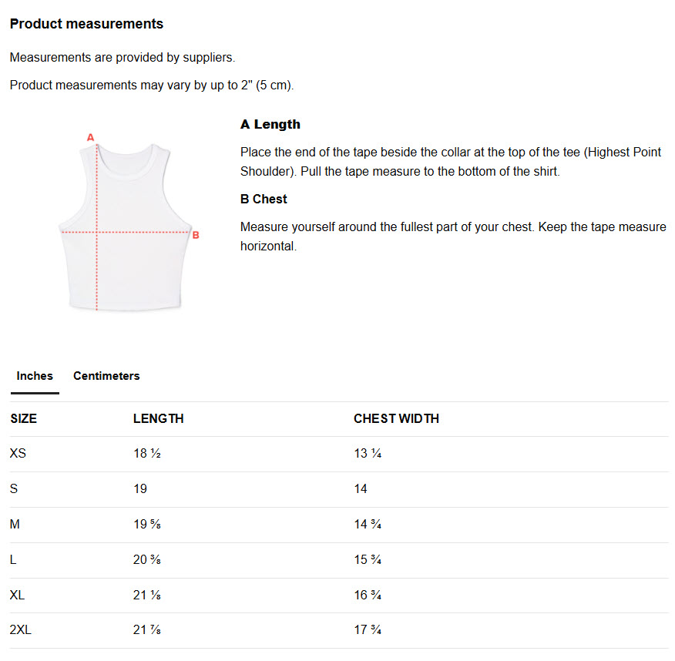The width and height of the screenshot is (675, 661).
Task: Click the SIZE column header
Action: [24, 419]
